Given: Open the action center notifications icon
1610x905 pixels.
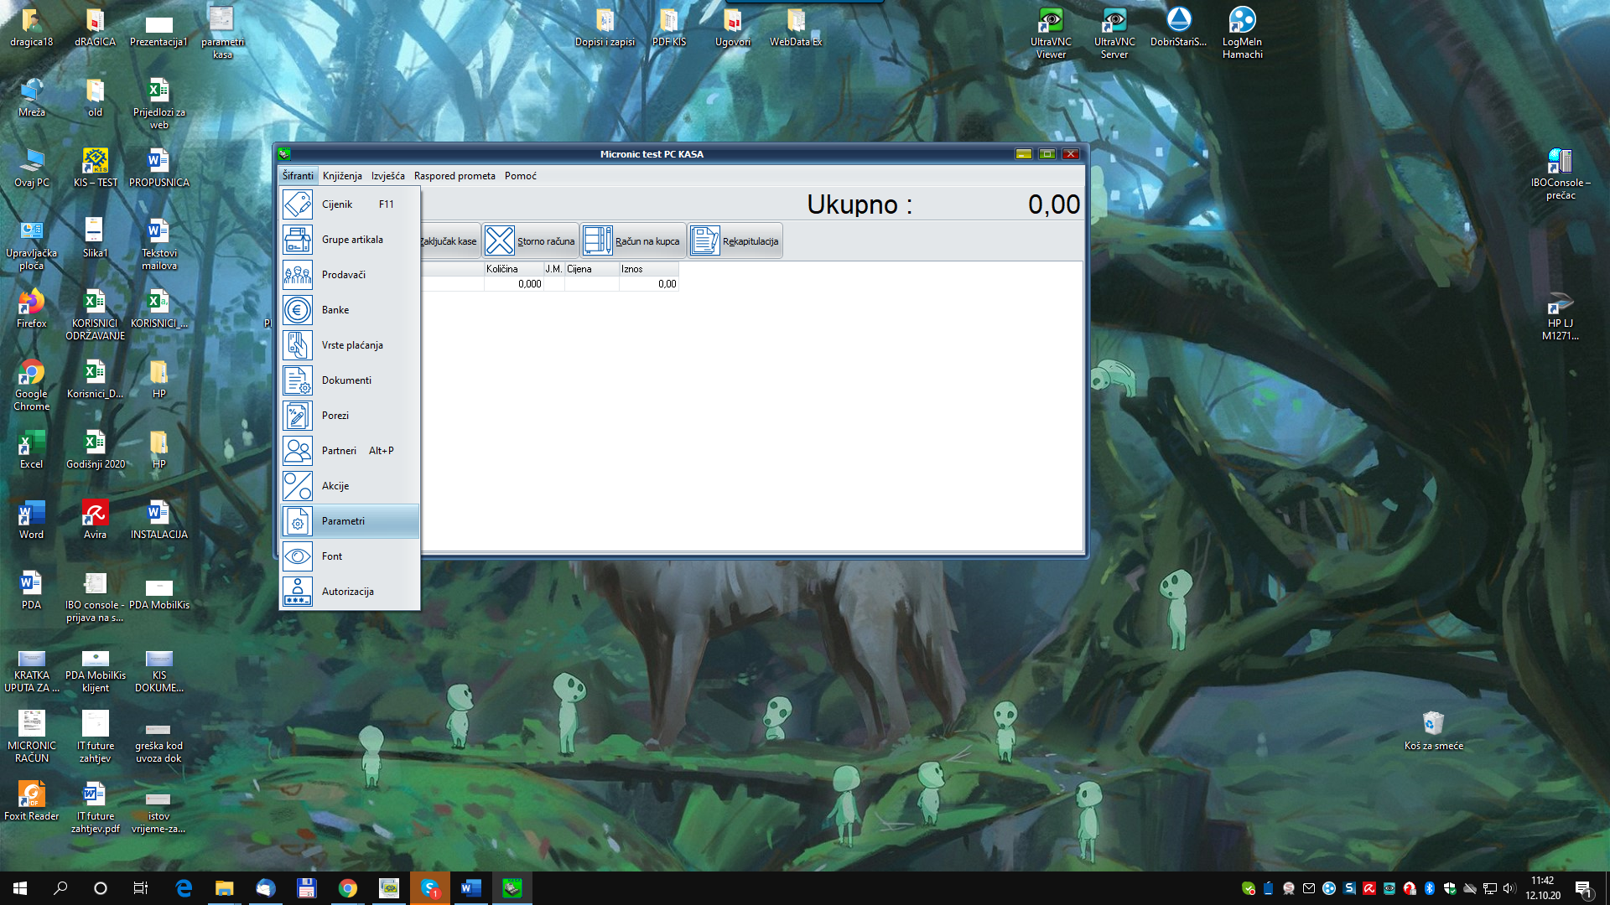Looking at the screenshot, I should point(1584,888).
